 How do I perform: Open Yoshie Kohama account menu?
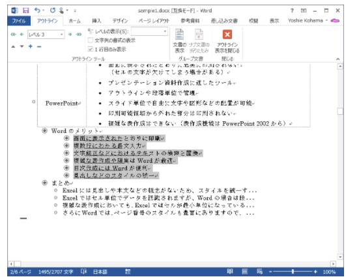click(x=308, y=20)
